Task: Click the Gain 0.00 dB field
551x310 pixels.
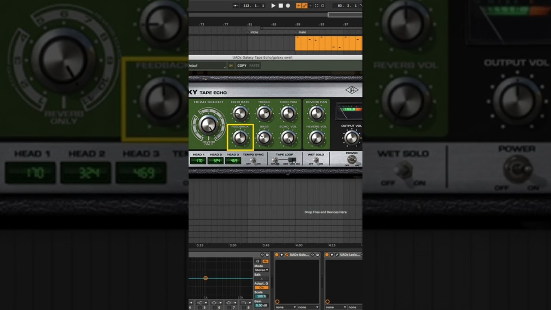Action: click(x=261, y=305)
